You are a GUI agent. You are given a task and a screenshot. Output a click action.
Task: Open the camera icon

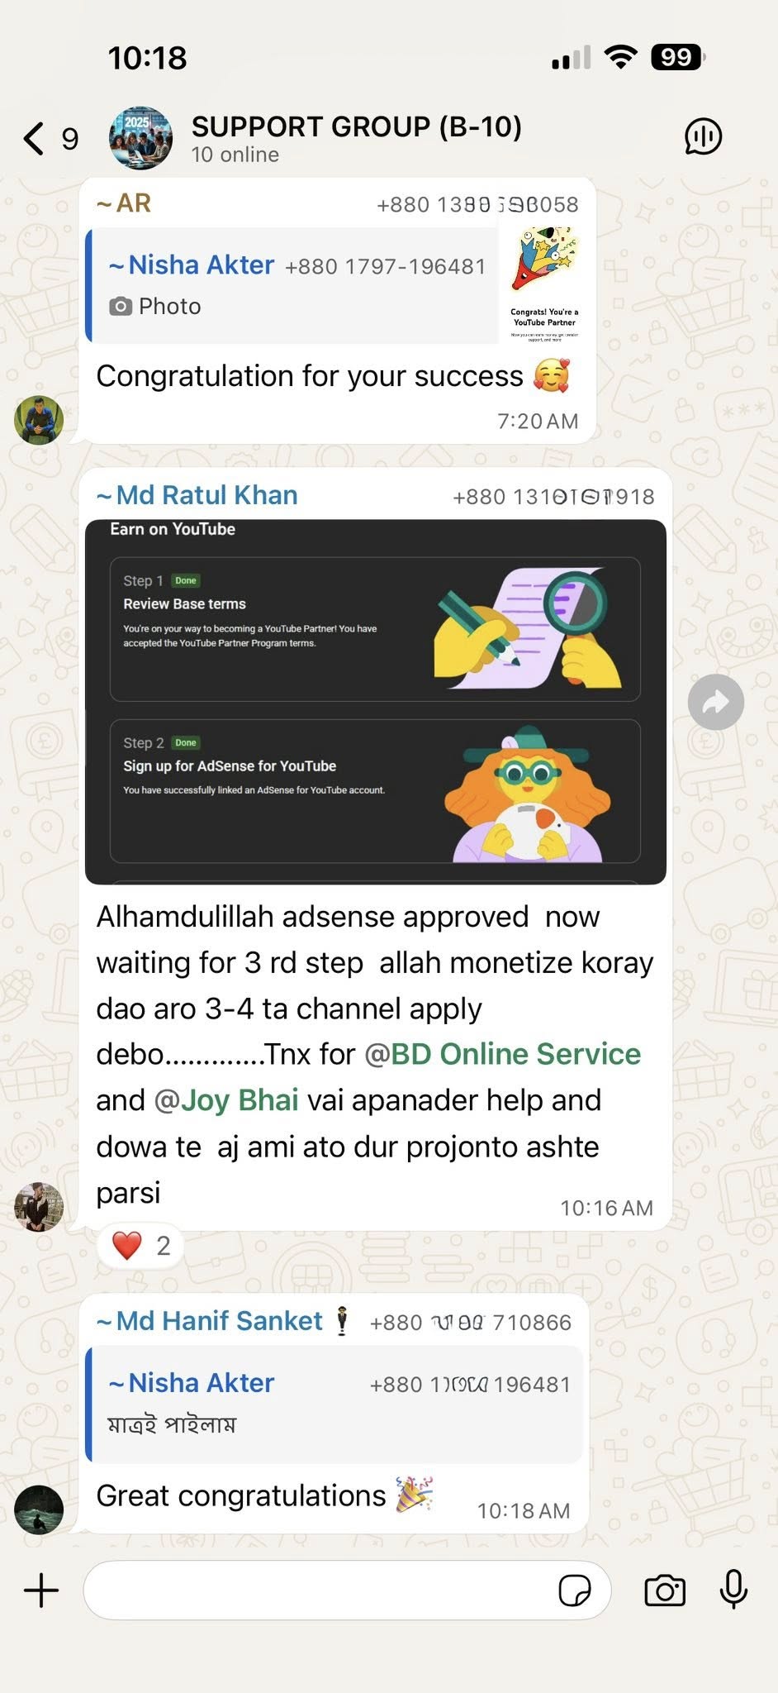[665, 1590]
